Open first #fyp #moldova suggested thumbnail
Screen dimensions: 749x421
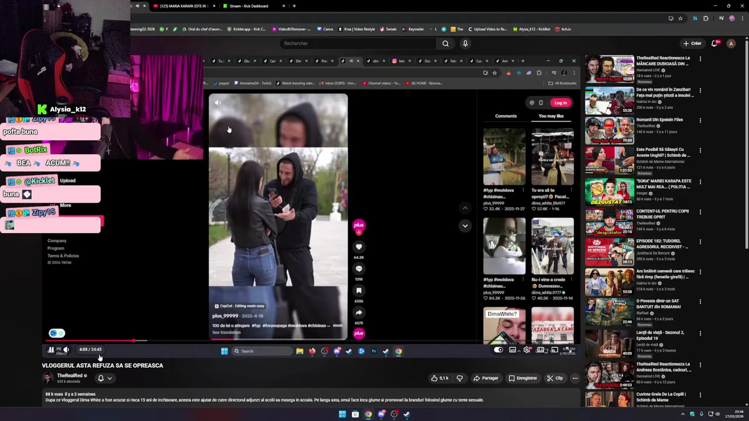[504, 157]
